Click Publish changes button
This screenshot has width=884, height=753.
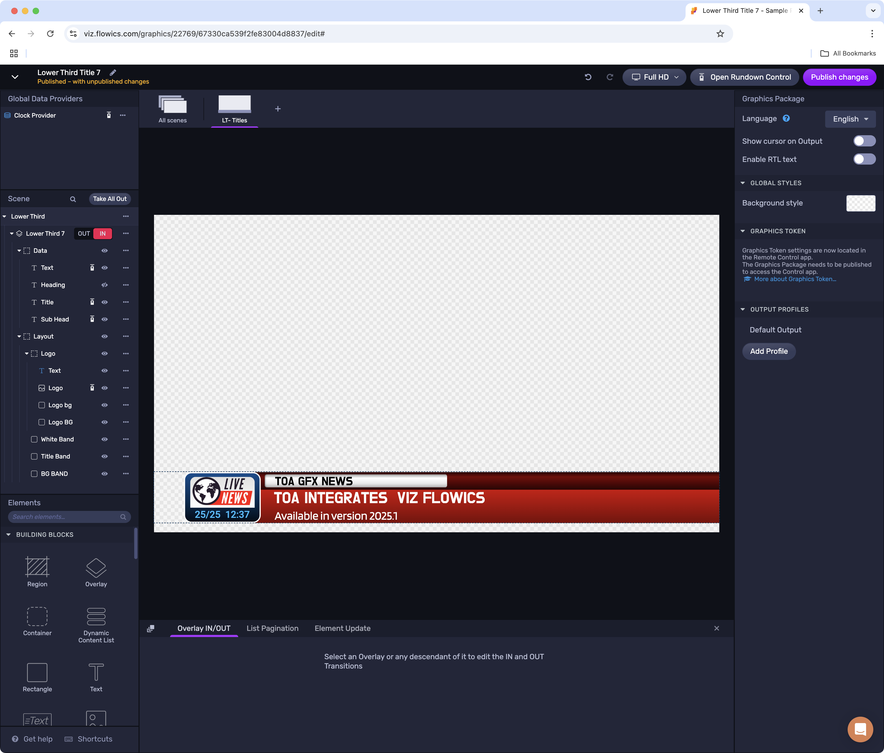pos(839,77)
